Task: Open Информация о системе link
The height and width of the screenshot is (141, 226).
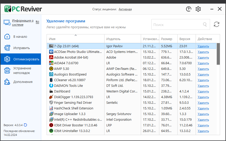Action: [23, 23]
